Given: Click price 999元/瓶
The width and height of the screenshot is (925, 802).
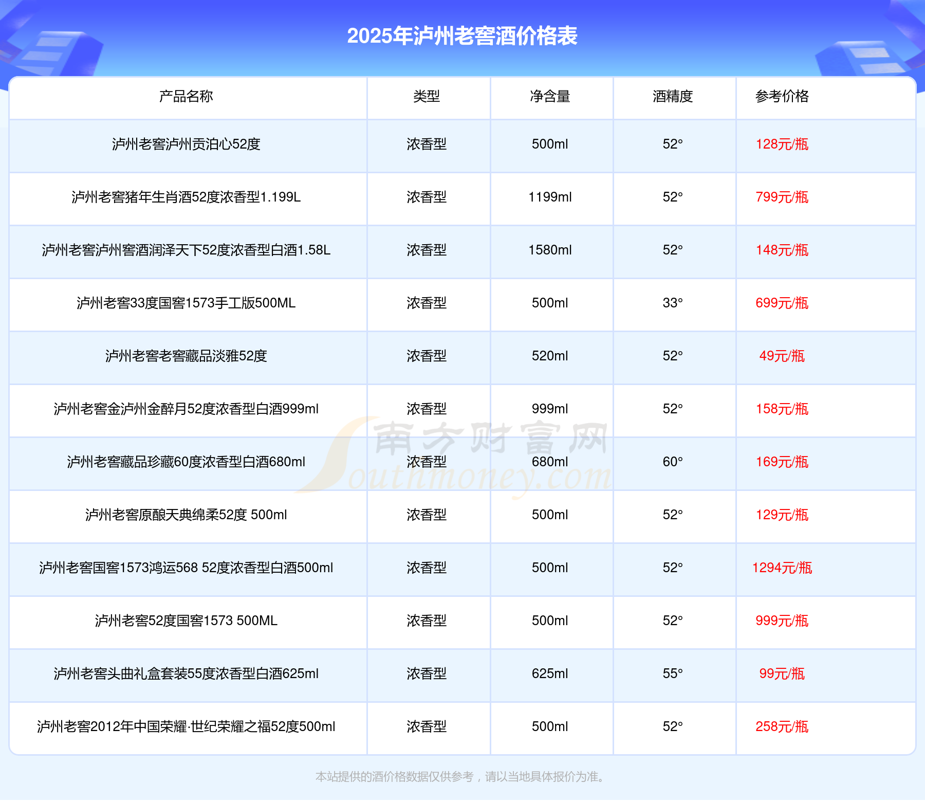Looking at the screenshot, I should click(x=782, y=621).
